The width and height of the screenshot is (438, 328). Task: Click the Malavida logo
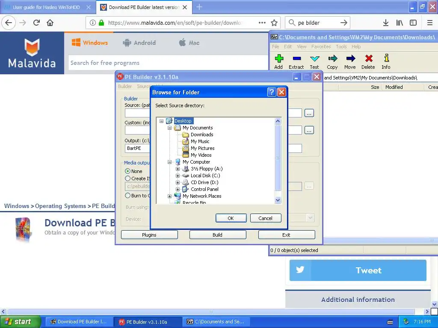click(x=32, y=53)
